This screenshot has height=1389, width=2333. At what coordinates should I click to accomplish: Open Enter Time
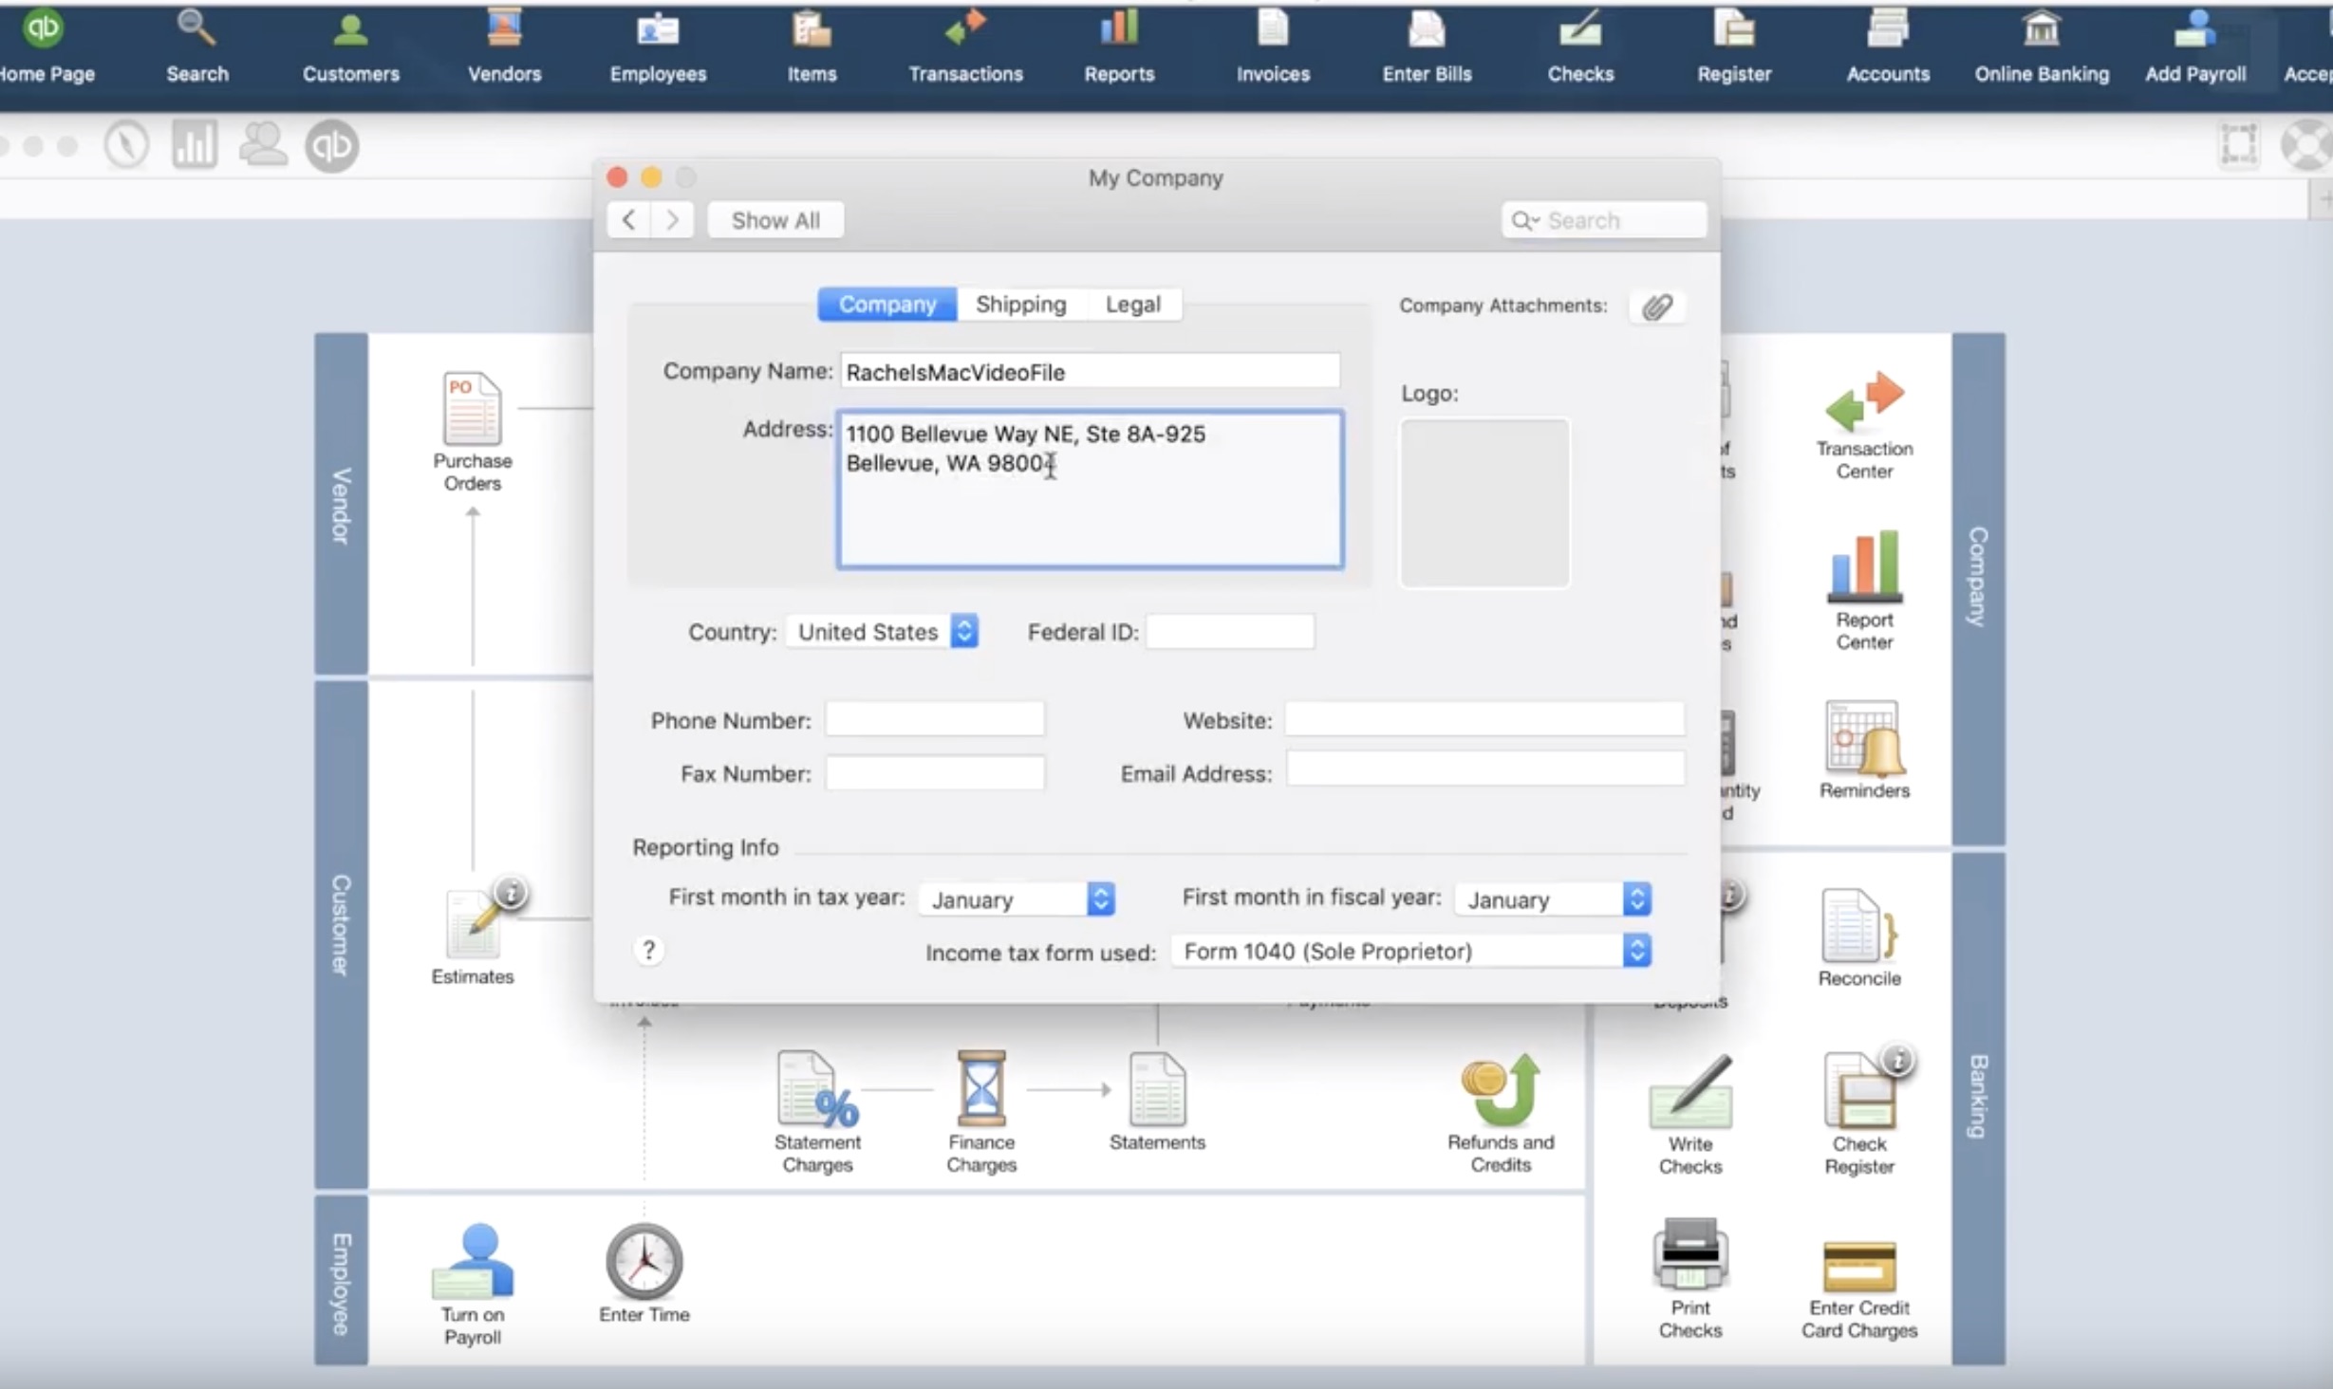coord(644,1273)
